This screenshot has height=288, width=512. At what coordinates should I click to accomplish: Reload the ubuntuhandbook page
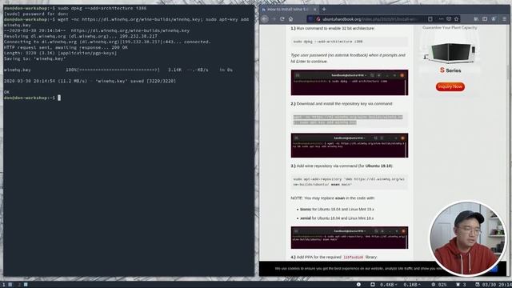click(282, 19)
